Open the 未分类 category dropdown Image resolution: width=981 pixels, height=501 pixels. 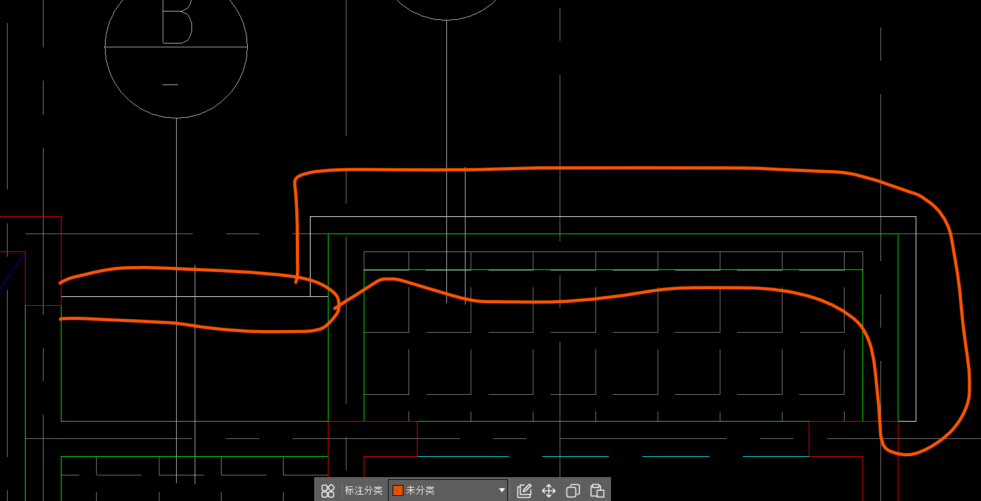coord(448,491)
